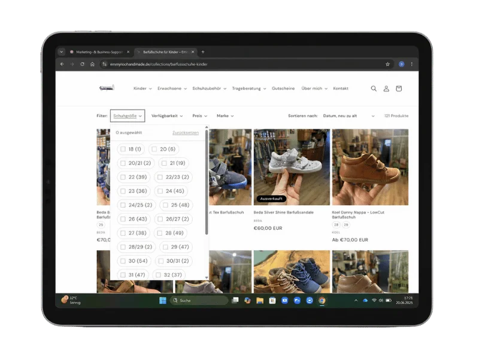Open the Gutscheine navigation link
This screenshot has height=359, width=479.
(283, 89)
